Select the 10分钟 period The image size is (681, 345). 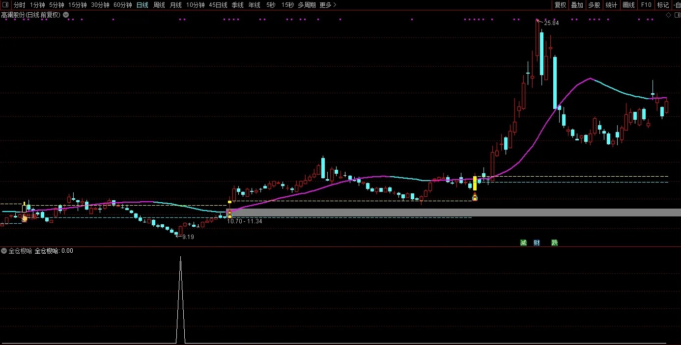(x=195, y=5)
